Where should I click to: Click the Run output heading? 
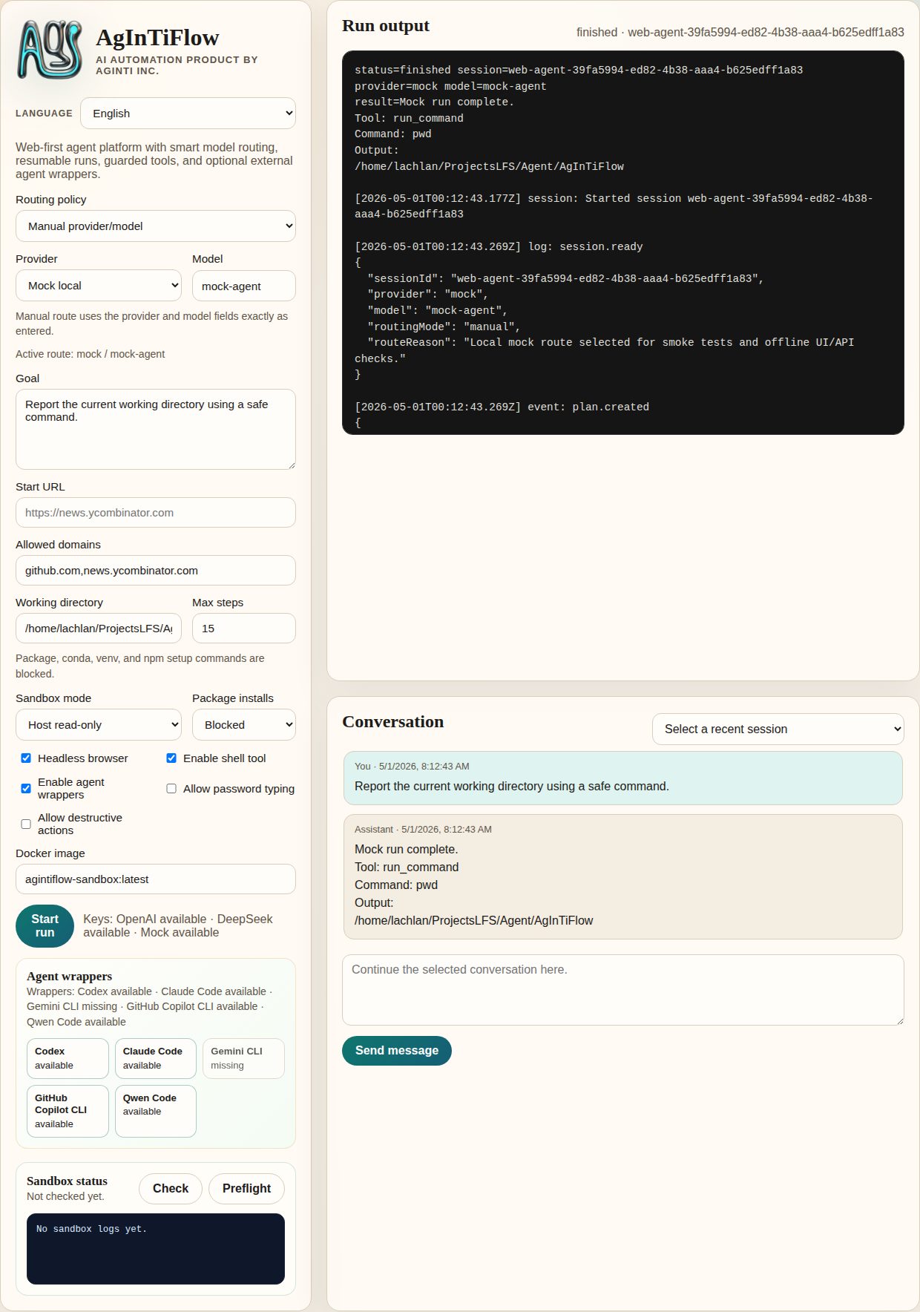click(x=386, y=26)
